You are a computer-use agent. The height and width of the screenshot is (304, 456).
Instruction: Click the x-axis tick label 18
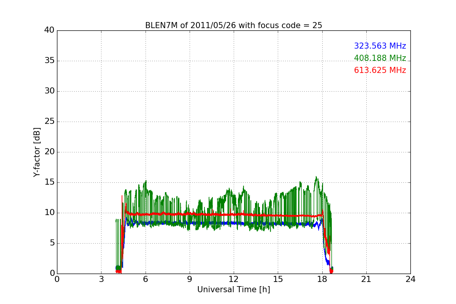click(x=322, y=279)
